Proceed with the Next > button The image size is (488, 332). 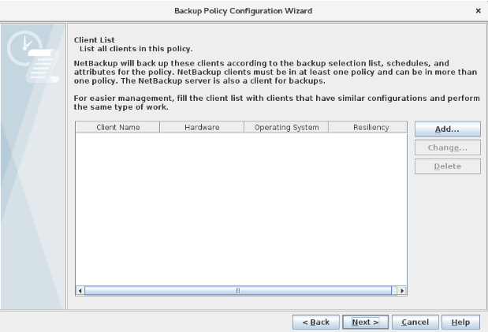365,322
